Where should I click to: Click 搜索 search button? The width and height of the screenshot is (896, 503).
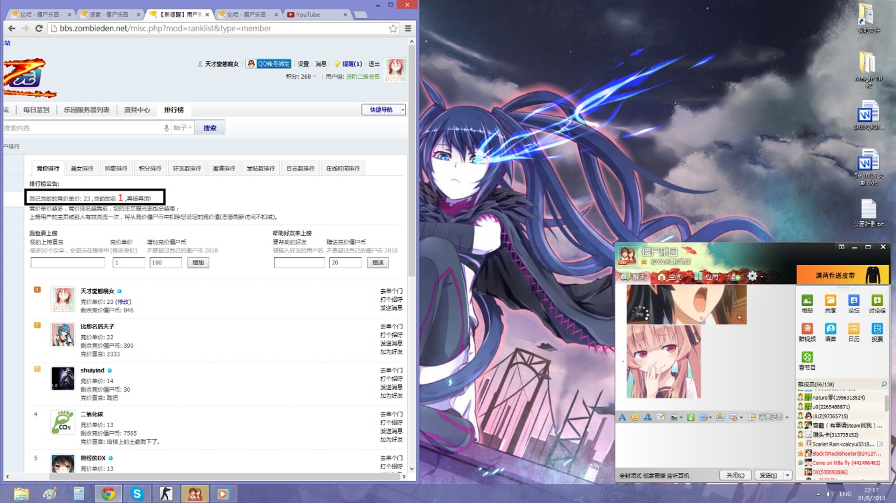pyautogui.click(x=210, y=128)
